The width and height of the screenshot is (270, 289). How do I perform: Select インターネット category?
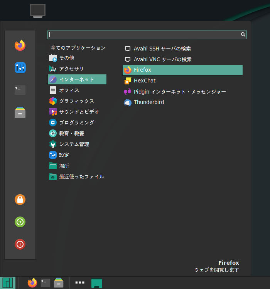point(77,79)
